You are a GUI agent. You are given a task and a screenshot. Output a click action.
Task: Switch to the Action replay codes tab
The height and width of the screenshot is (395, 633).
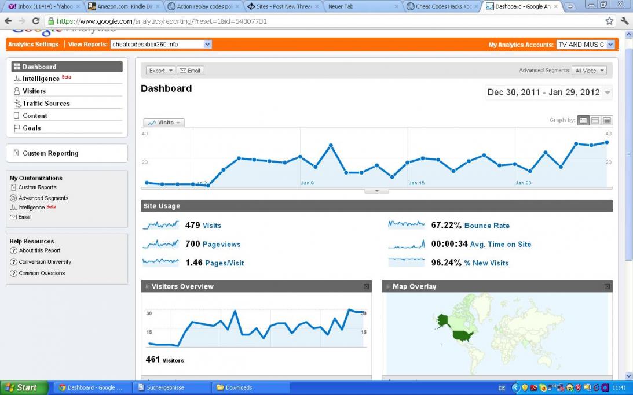(x=204, y=6)
